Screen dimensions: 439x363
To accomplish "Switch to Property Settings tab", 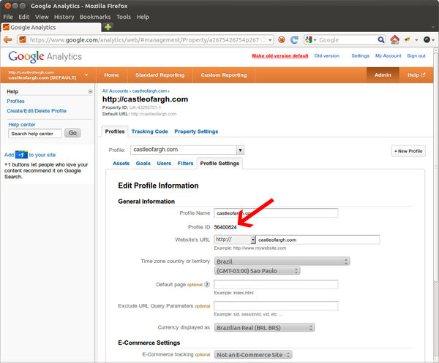I will pos(196,131).
